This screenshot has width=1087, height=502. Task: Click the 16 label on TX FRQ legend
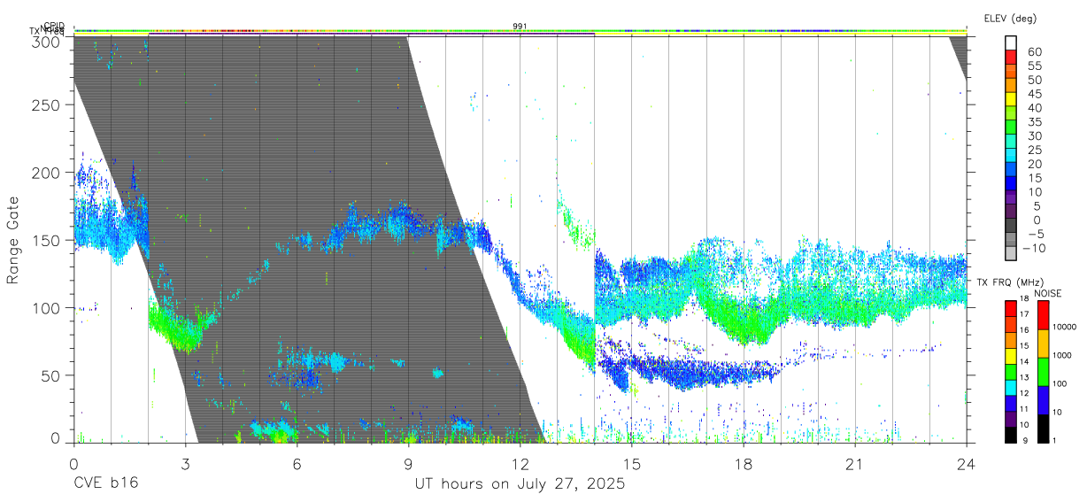point(1026,330)
